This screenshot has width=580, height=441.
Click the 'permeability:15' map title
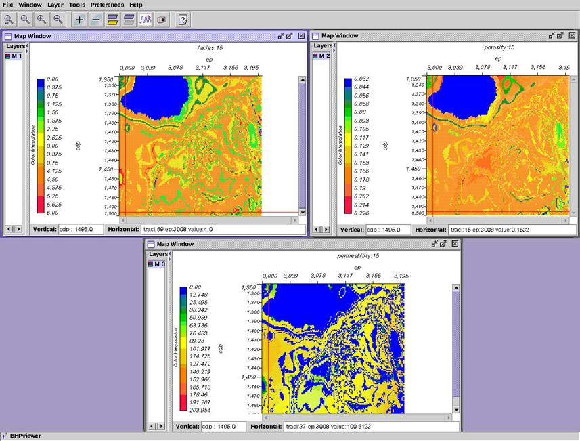click(x=358, y=256)
